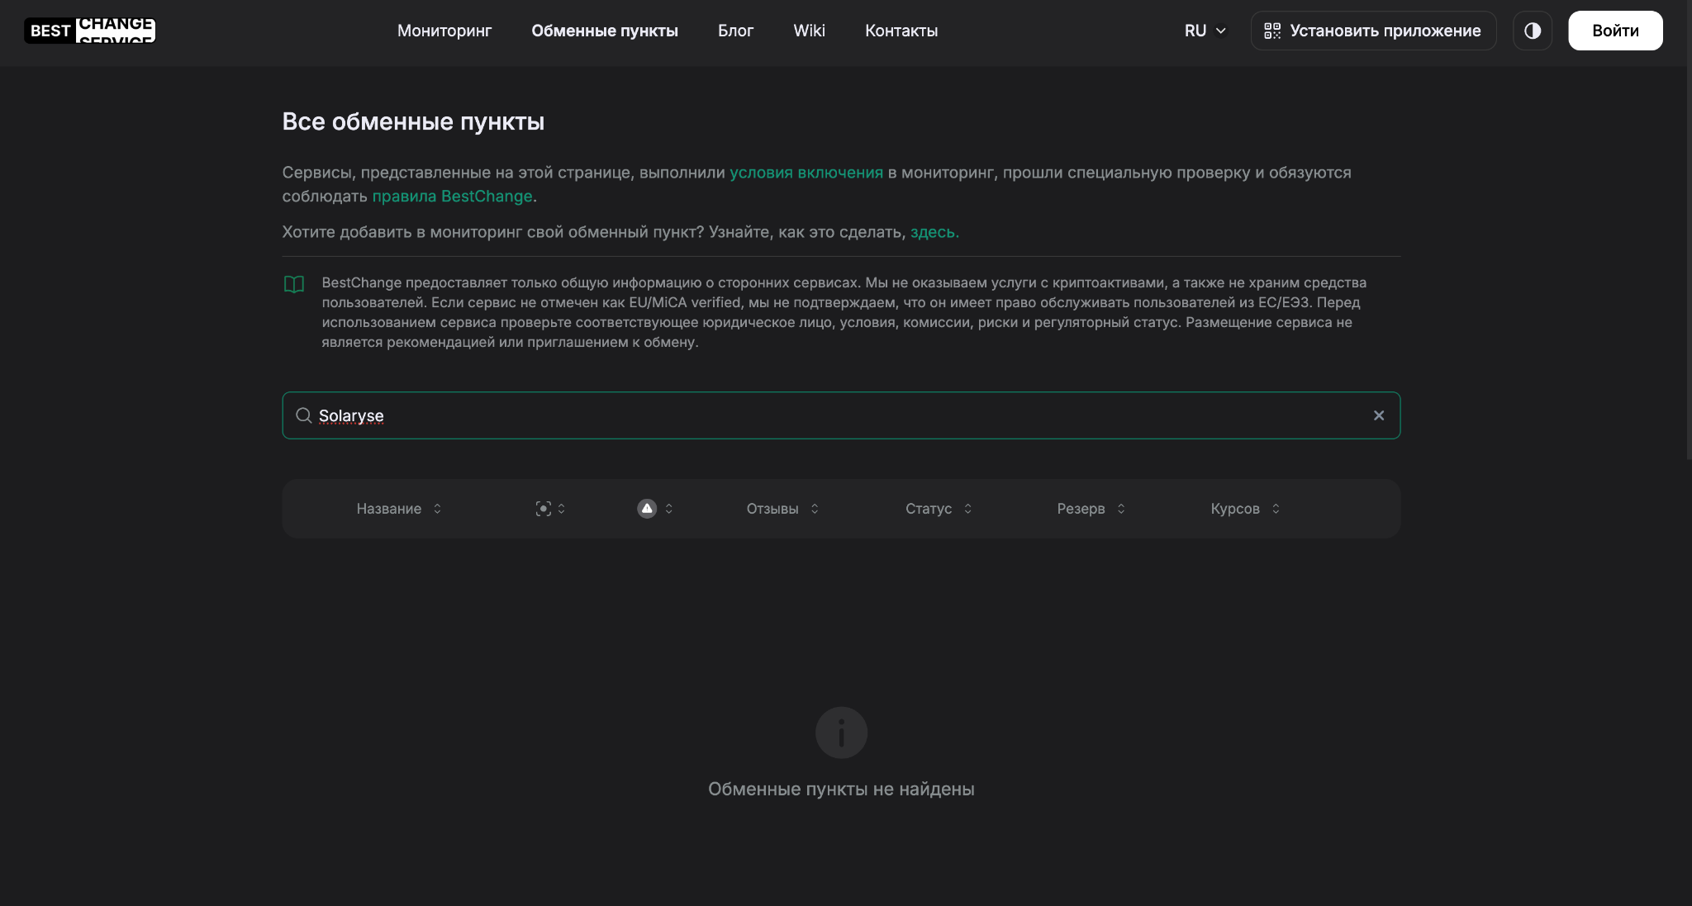Follow the правила BestChange link
The height and width of the screenshot is (906, 1692).
(452, 197)
